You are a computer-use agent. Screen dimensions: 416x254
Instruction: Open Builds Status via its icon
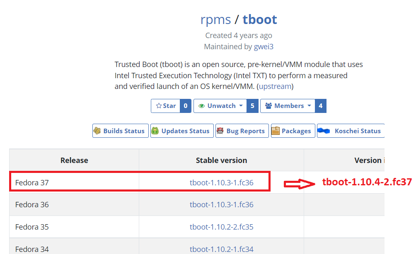point(97,131)
